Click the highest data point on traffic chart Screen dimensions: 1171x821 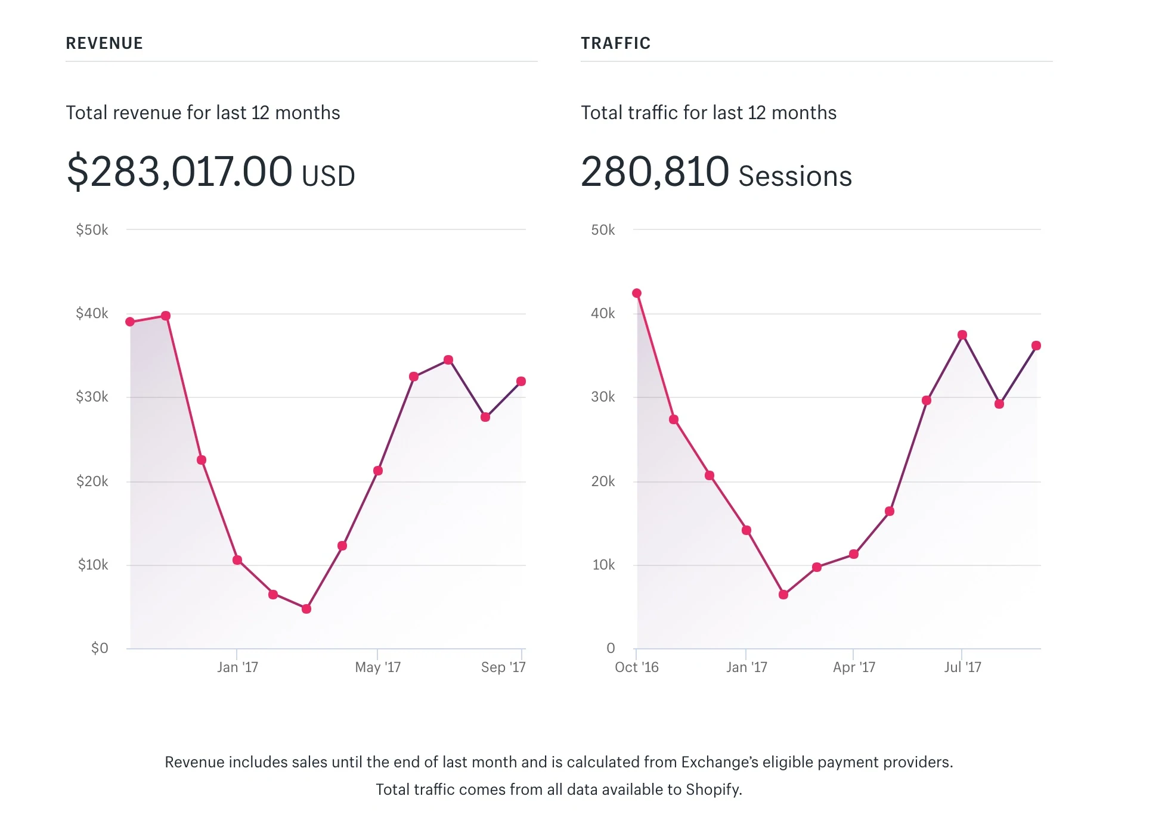pyautogui.click(x=637, y=293)
